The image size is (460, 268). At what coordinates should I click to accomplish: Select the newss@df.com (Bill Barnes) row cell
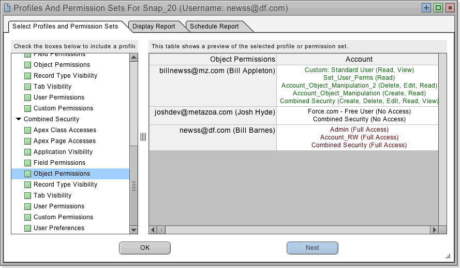tap(213, 137)
